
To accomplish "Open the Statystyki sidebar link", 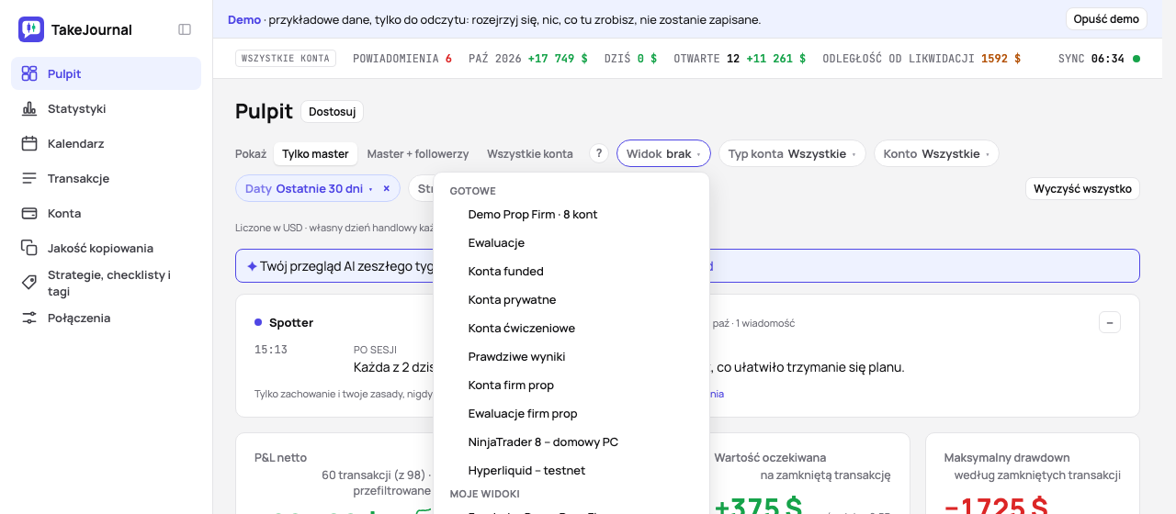I will 106,108.
